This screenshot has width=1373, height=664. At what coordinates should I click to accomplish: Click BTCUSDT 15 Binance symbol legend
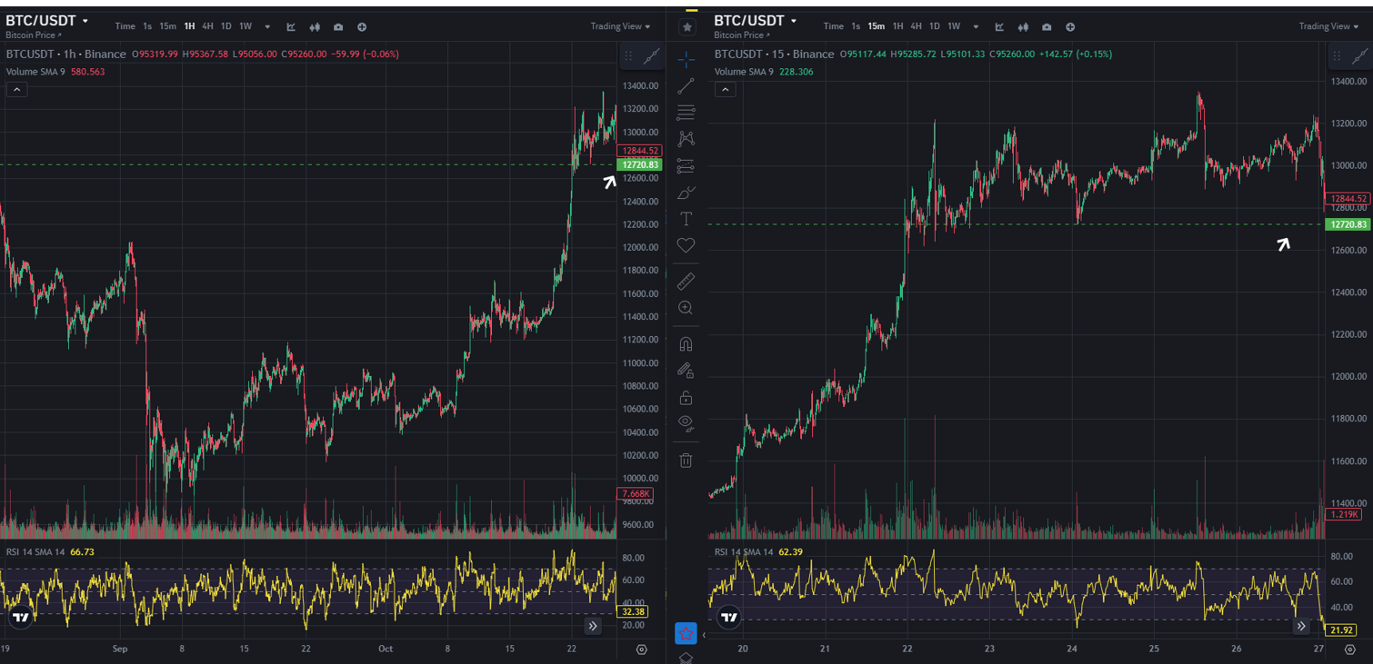point(774,54)
